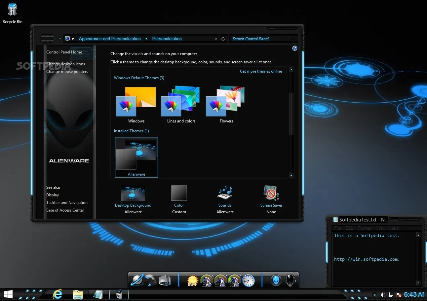Image resolution: width=427 pixels, height=301 pixels.
Task: Open the weather gadget showing 86°F
Action: 193,280
